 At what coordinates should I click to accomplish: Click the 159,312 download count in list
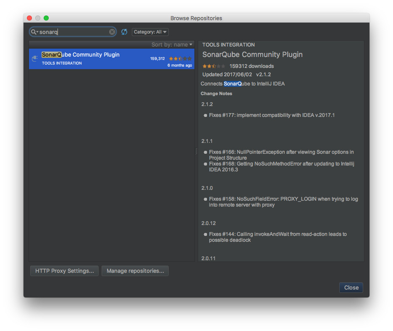tap(157, 59)
